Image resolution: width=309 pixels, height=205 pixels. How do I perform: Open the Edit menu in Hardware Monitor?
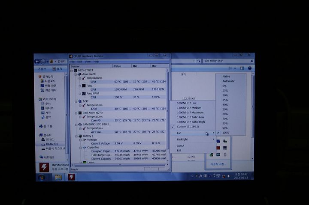tap(79, 62)
